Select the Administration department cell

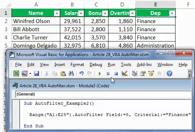pyautogui.click(x=155, y=46)
